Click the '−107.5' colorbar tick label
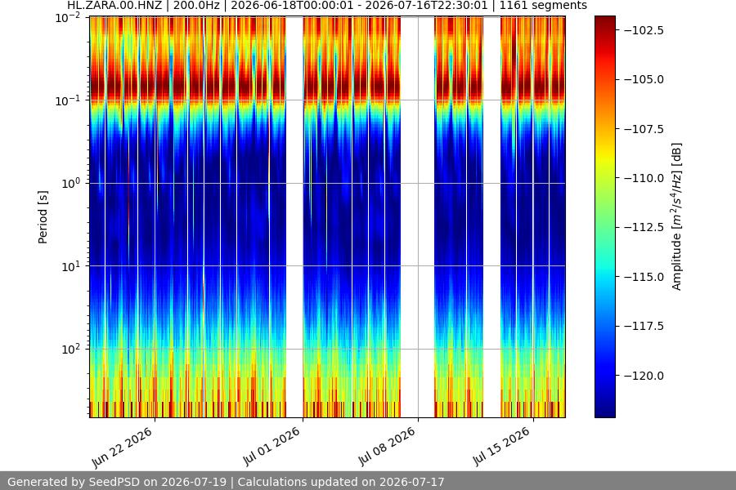 644,129
